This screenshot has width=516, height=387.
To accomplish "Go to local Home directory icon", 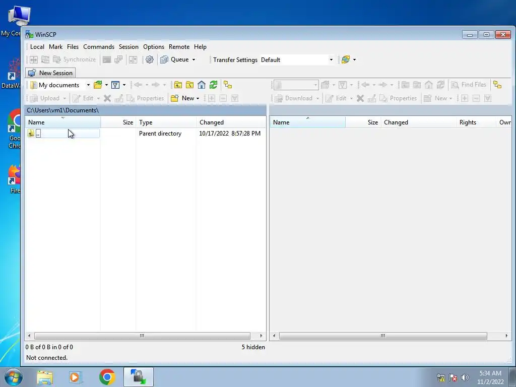I will pos(202,85).
